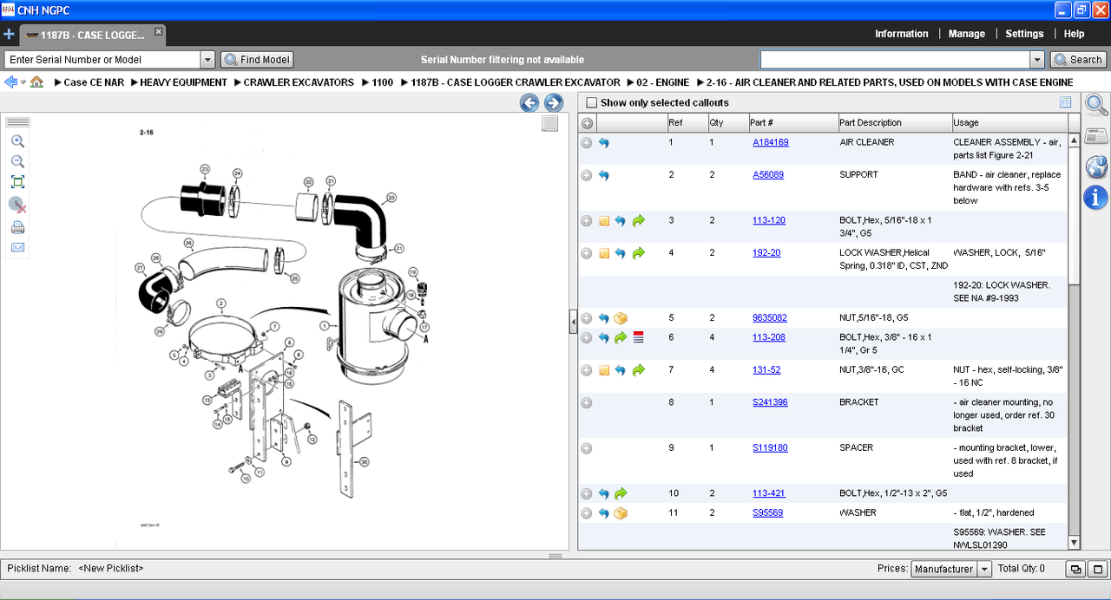This screenshot has width=1111, height=600.
Task: Zoom out of the parts diagram
Action: click(x=17, y=161)
